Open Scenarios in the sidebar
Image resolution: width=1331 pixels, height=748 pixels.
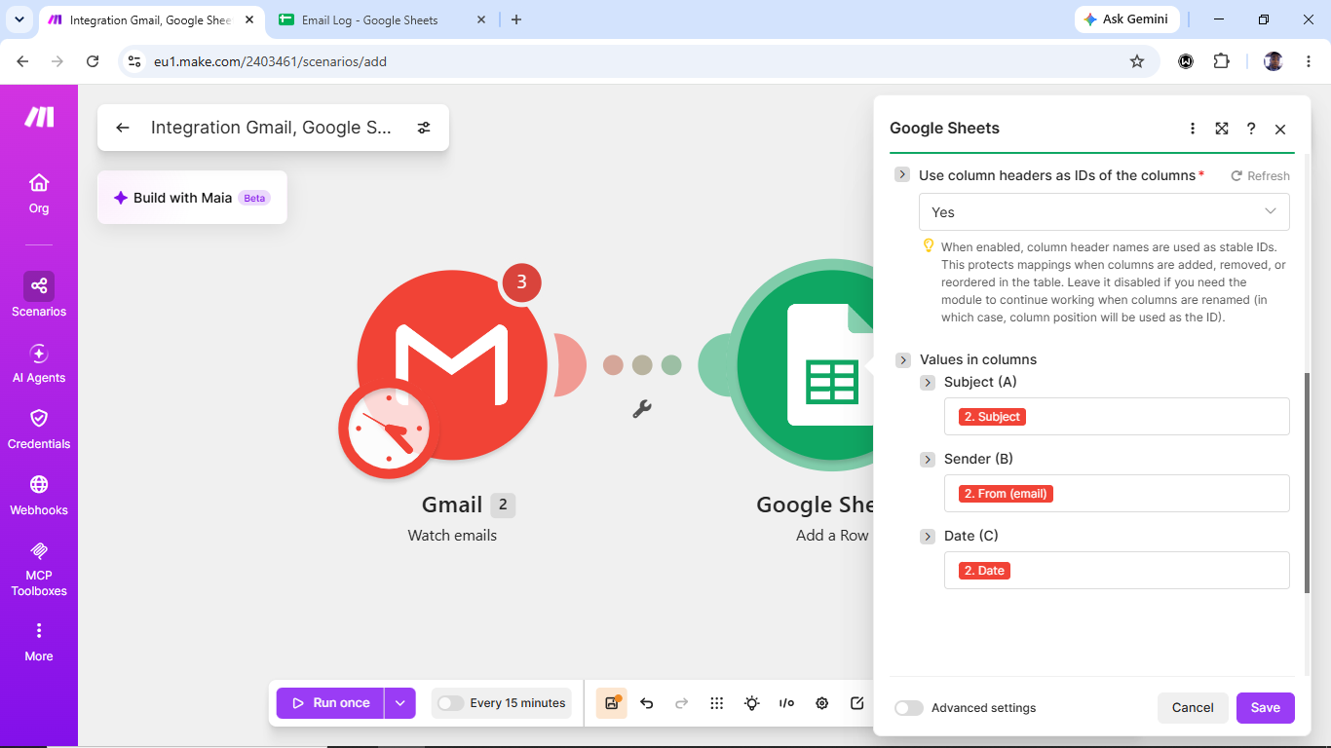click(x=39, y=295)
